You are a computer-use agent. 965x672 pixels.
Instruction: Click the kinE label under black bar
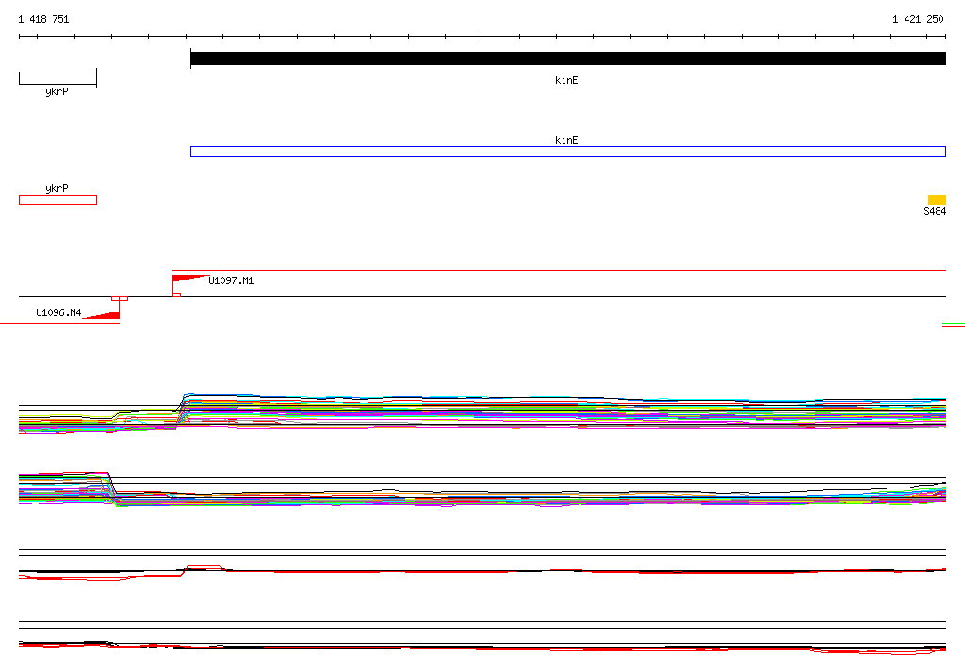pos(566,81)
